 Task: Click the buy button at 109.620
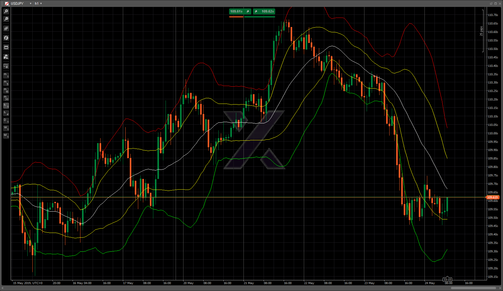[264, 12]
